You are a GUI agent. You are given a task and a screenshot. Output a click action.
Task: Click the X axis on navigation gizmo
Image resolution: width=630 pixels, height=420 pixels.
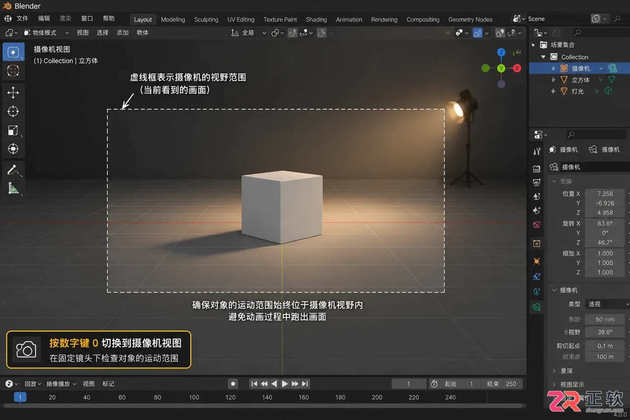click(517, 68)
